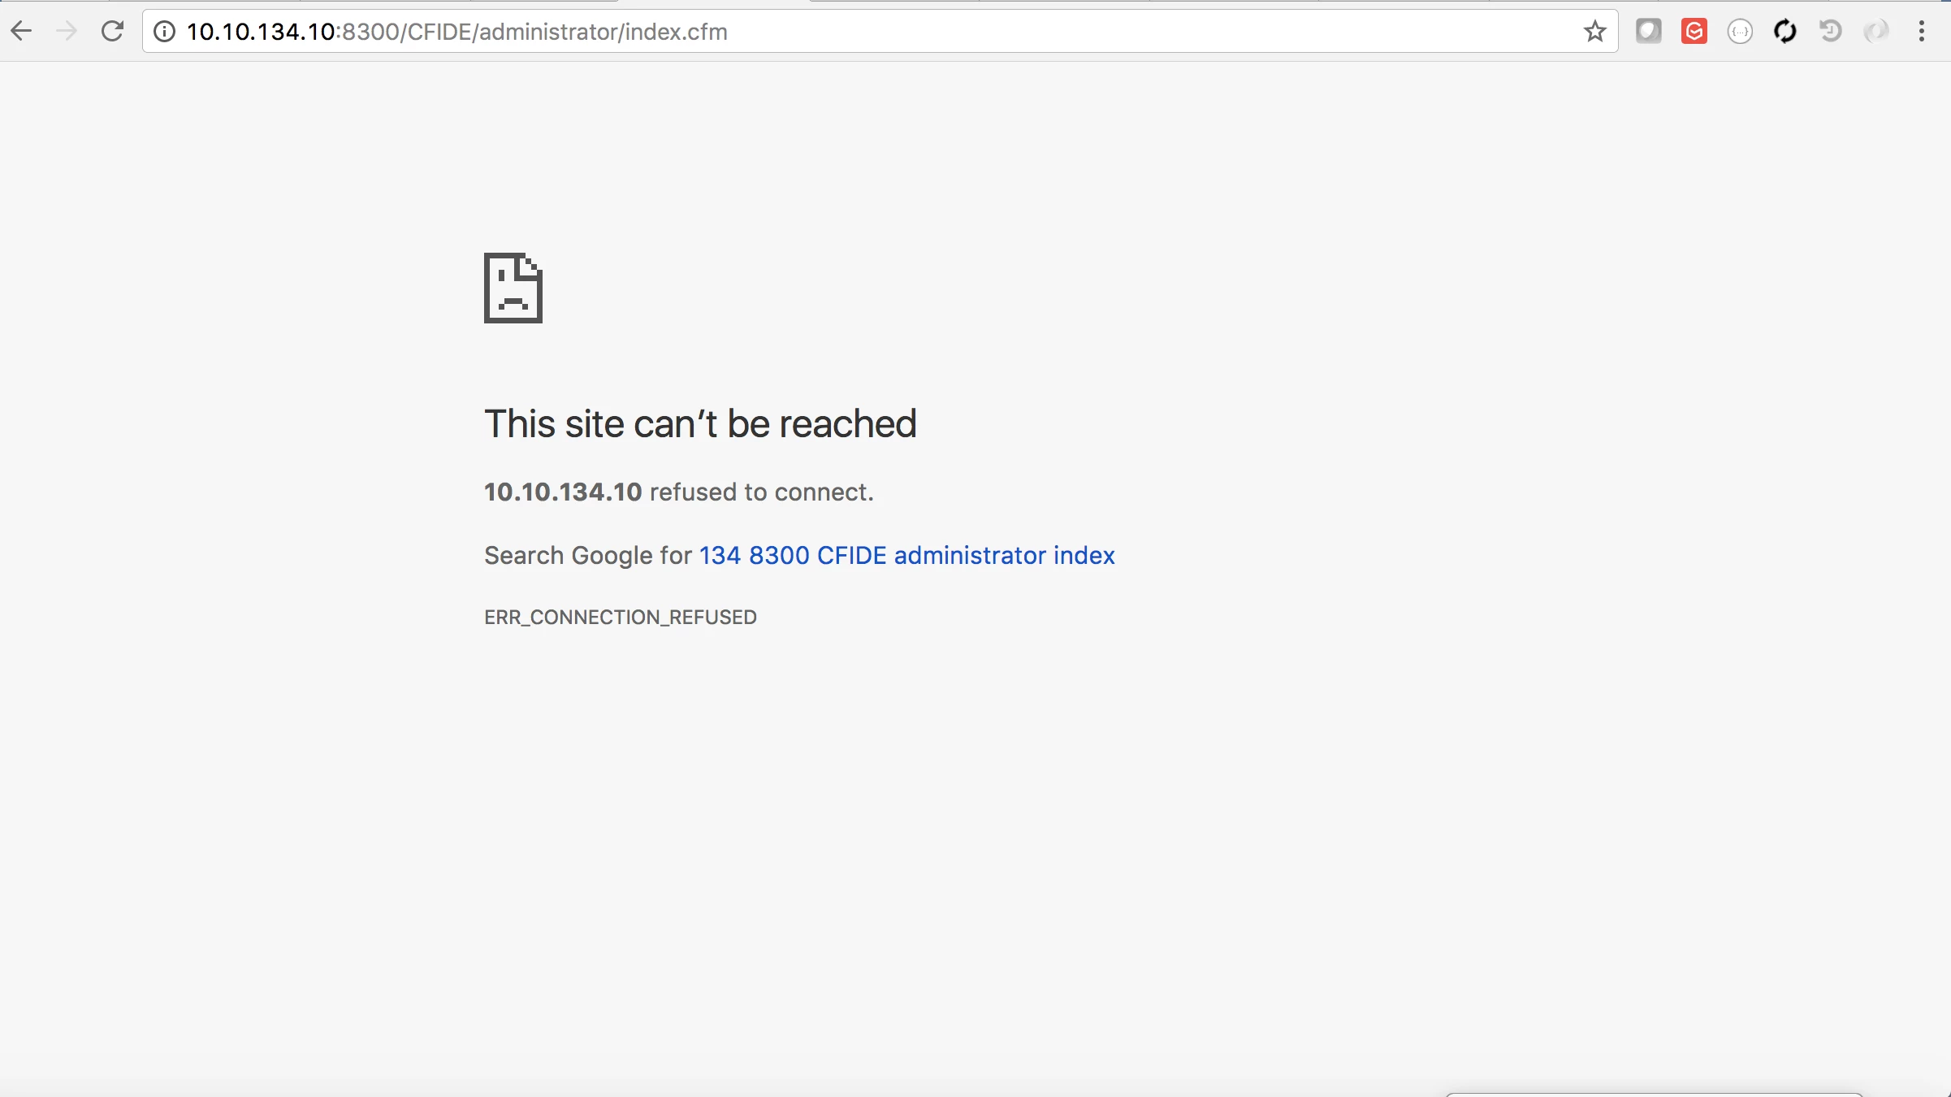
Task: Click the ERR_CONNECTION_REFUSED error code
Action: (x=621, y=618)
